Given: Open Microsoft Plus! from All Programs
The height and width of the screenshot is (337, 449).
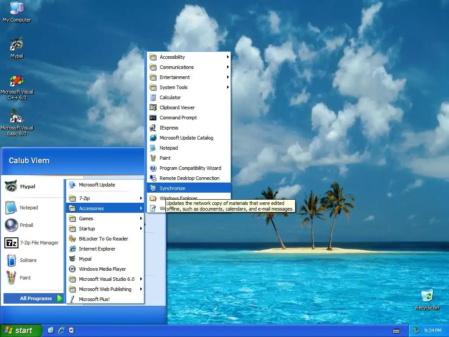Looking at the screenshot, I should click(x=105, y=299).
